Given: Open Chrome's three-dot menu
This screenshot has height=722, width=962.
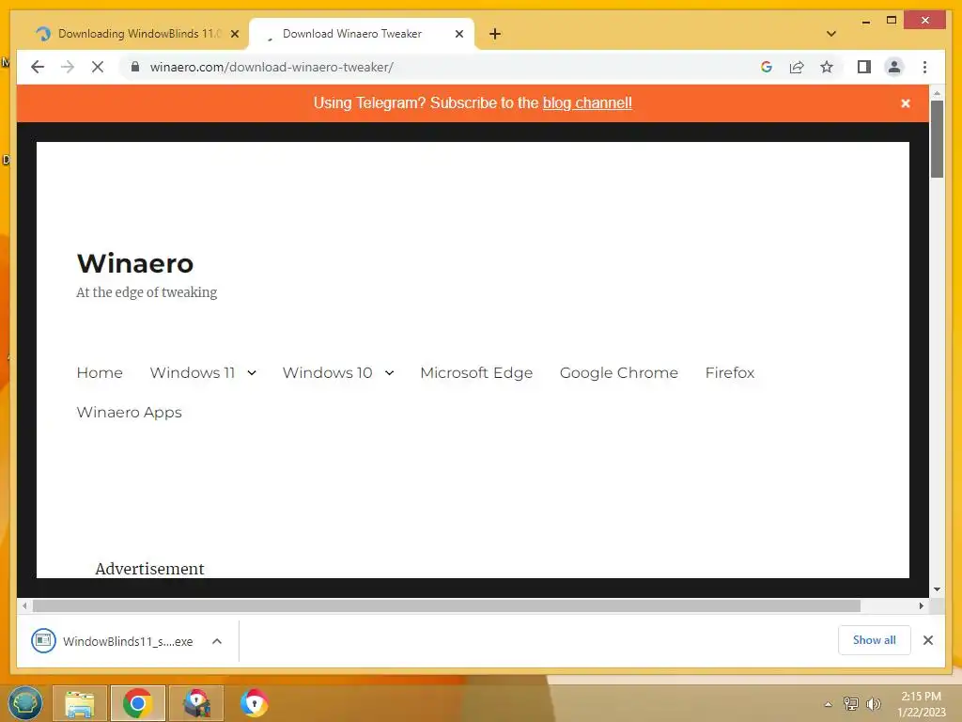Looking at the screenshot, I should [924, 67].
